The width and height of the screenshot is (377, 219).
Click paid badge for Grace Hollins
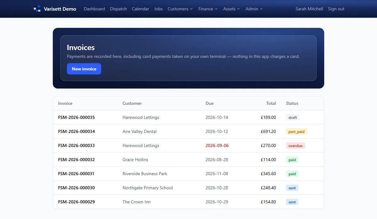(292, 160)
